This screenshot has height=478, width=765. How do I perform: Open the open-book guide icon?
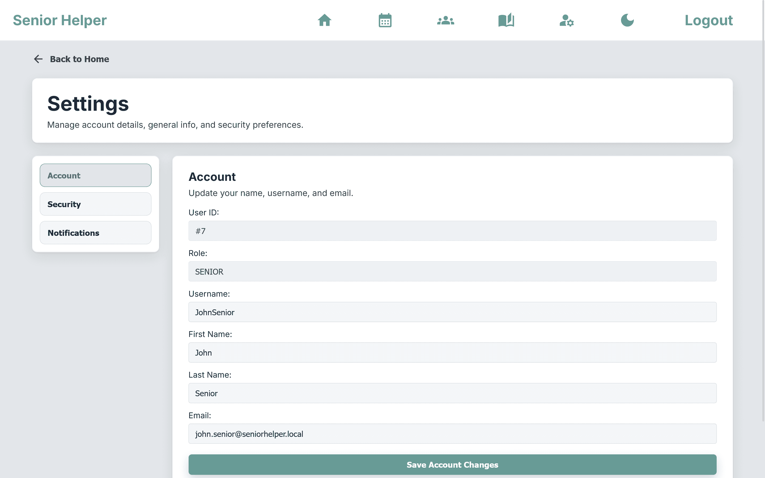506,20
